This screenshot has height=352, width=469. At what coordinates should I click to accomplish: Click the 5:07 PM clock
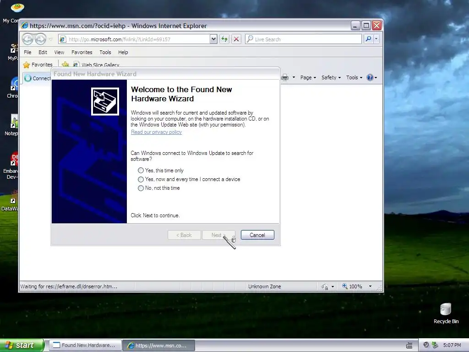pyautogui.click(x=452, y=345)
